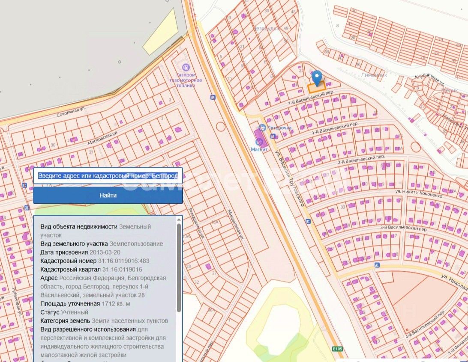Open the Пятёрочка store basket icon

[x=262, y=128]
